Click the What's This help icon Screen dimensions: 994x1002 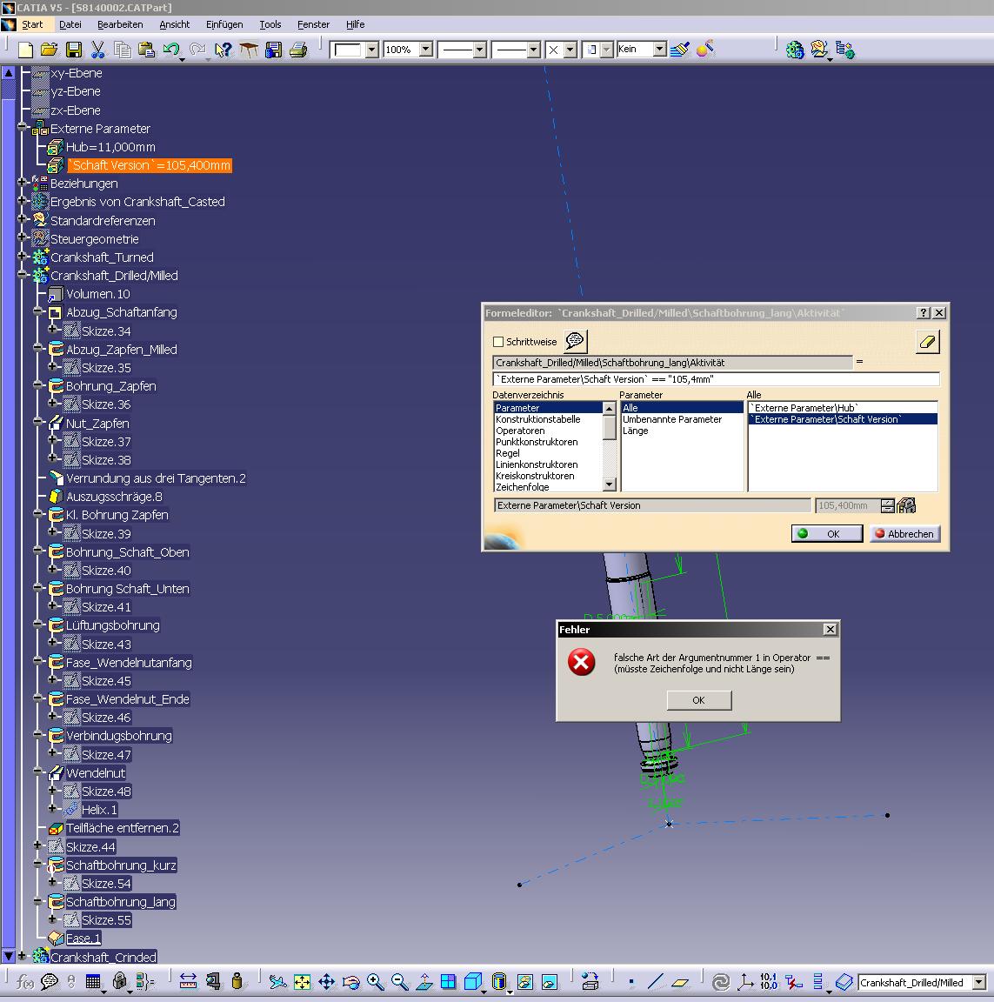coord(223,50)
